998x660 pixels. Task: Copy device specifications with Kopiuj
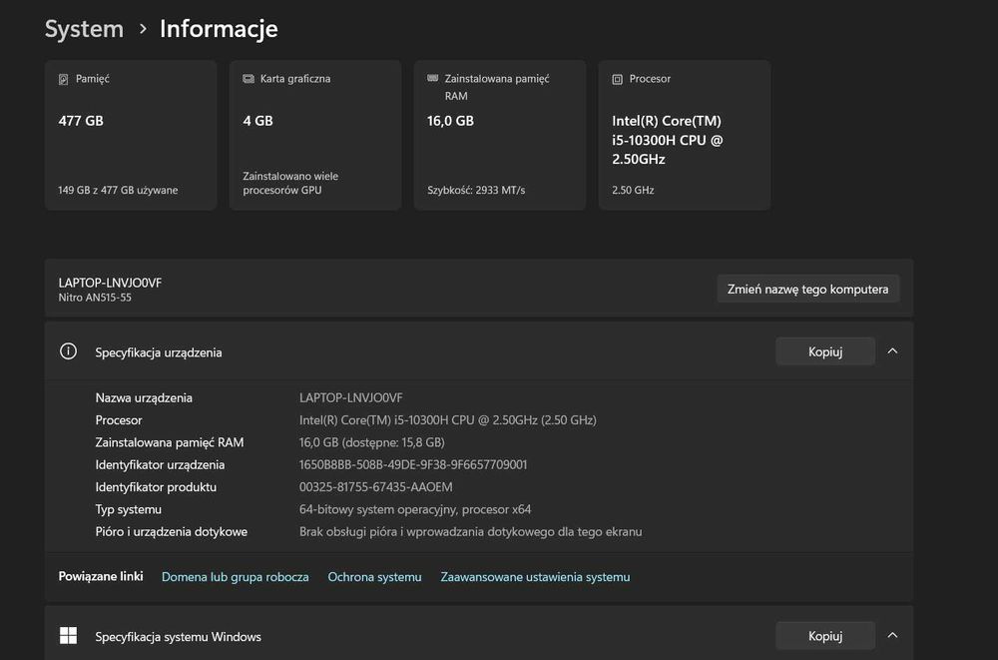click(825, 351)
